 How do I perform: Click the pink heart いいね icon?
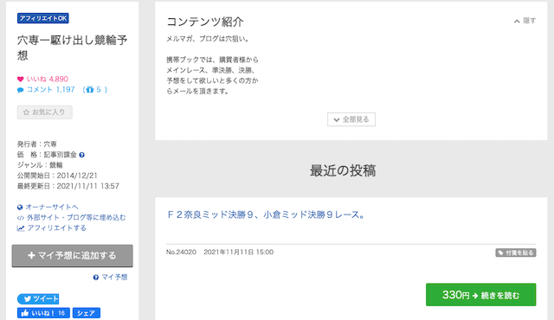[21, 79]
